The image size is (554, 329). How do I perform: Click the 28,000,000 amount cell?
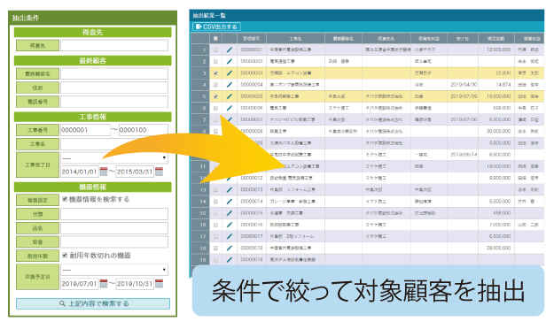[496, 248]
